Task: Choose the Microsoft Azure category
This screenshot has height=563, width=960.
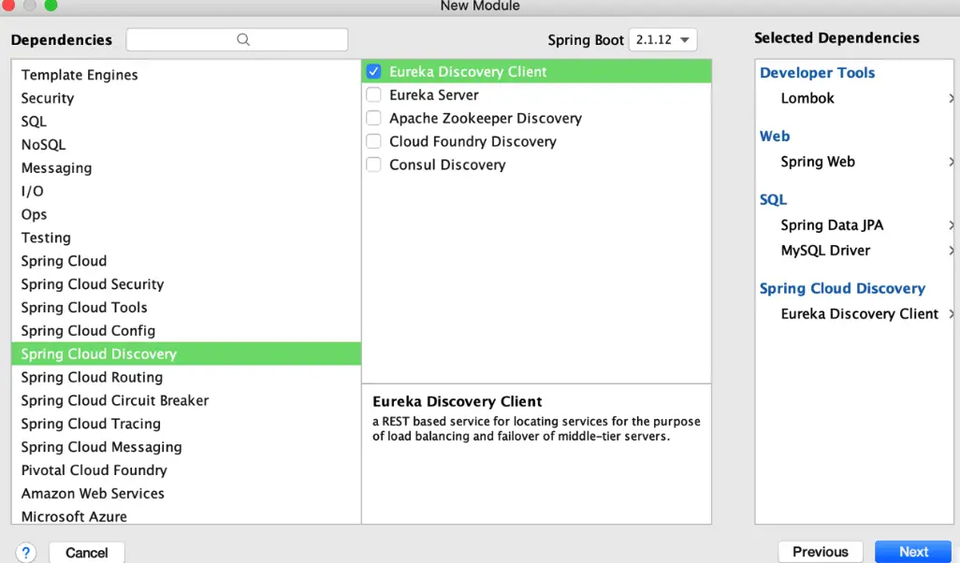Action: [186, 515]
